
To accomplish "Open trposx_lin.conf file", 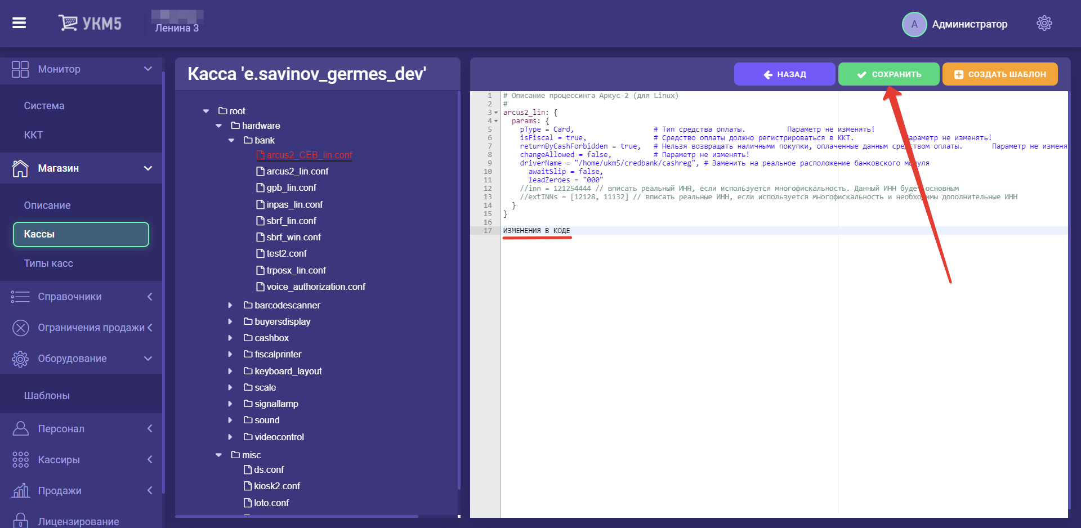I will [x=296, y=270].
